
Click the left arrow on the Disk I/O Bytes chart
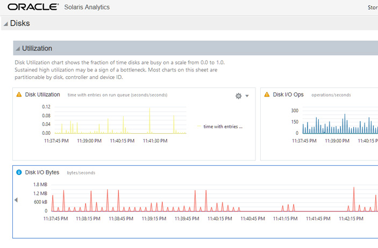[16, 200]
